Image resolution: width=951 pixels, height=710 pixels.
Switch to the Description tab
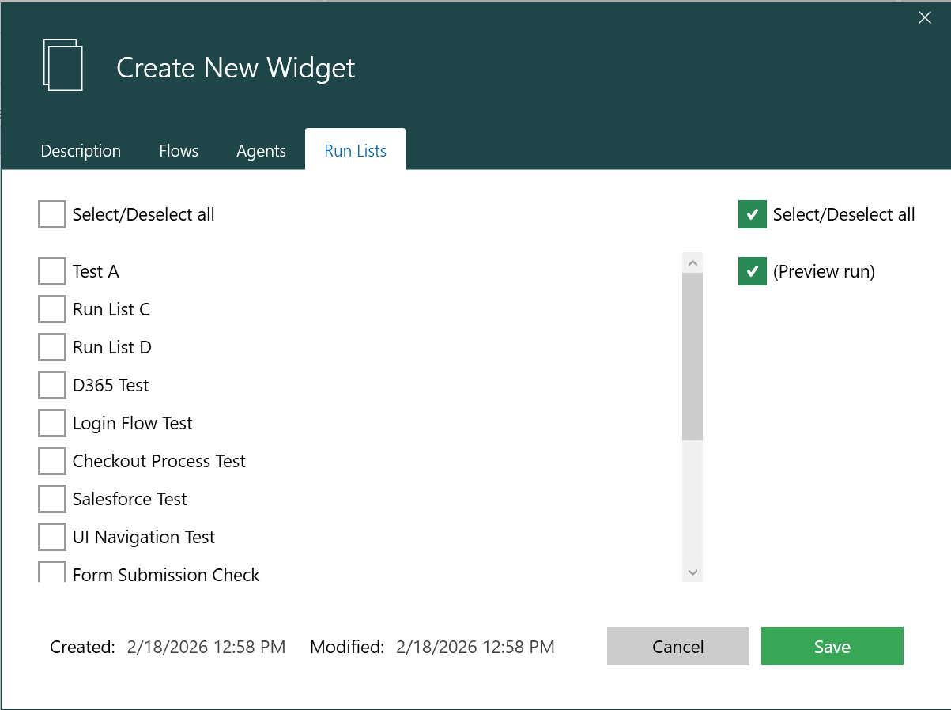tap(81, 151)
